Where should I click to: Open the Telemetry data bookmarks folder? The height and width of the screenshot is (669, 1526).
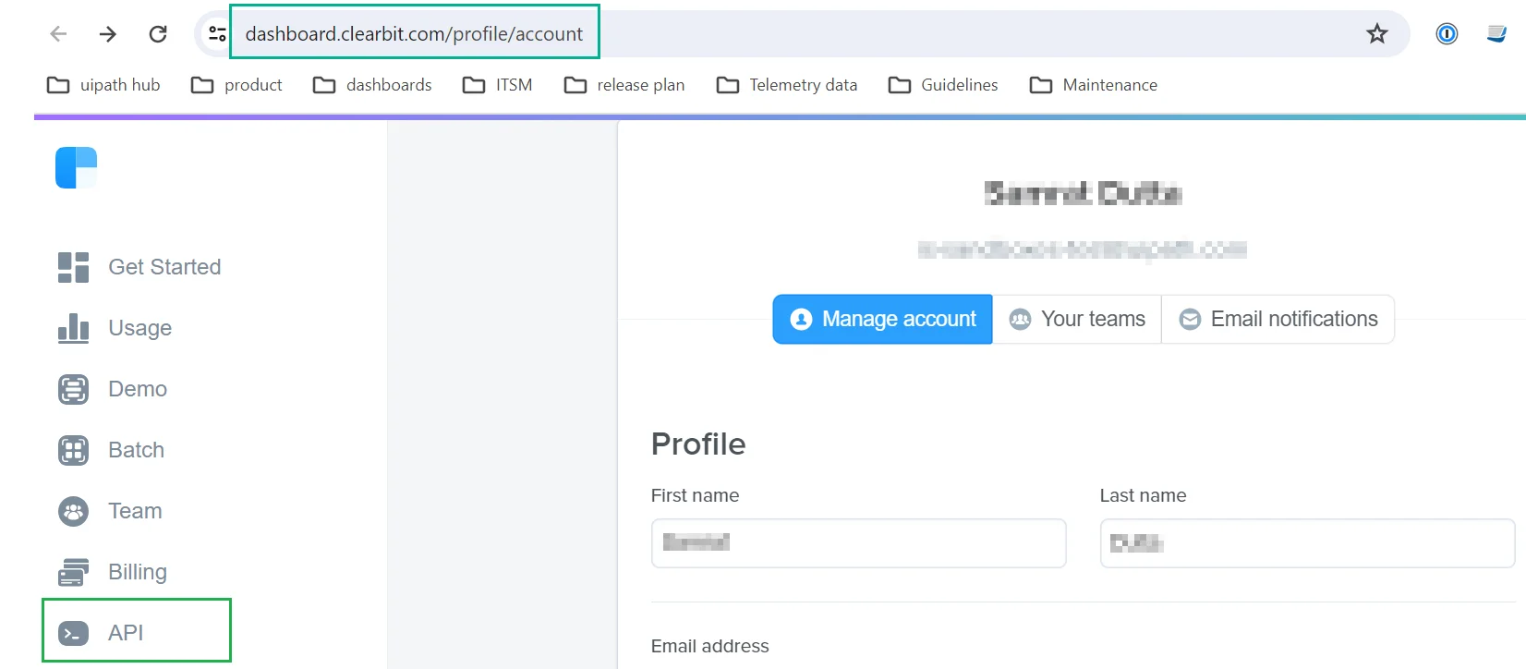tap(787, 85)
